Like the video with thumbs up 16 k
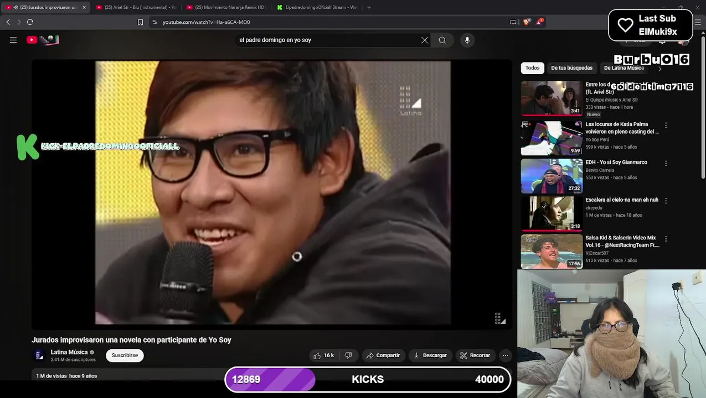The height and width of the screenshot is (398, 706). (x=323, y=355)
